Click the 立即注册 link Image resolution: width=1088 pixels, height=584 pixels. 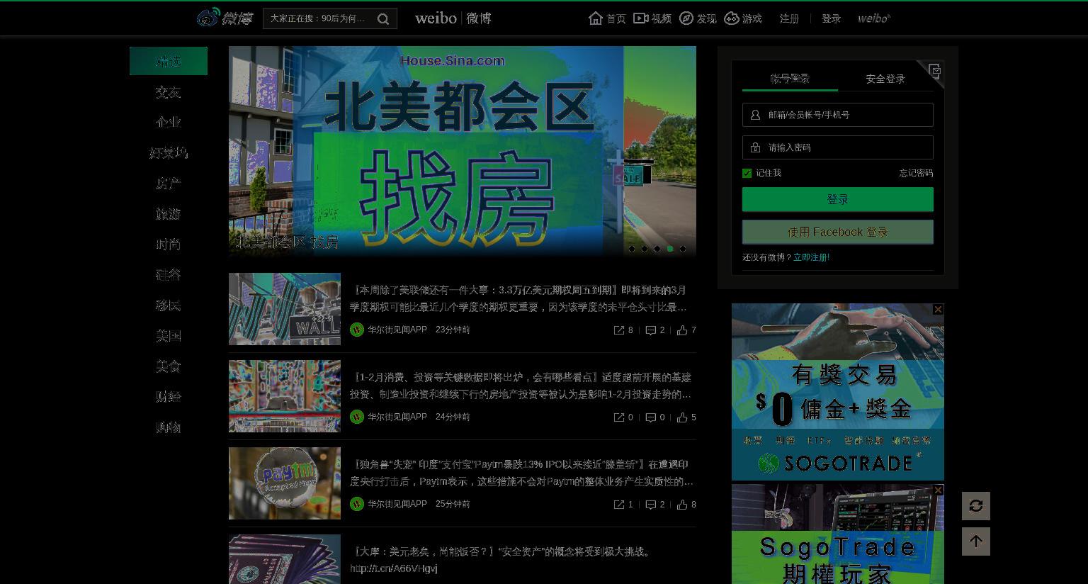[811, 257]
